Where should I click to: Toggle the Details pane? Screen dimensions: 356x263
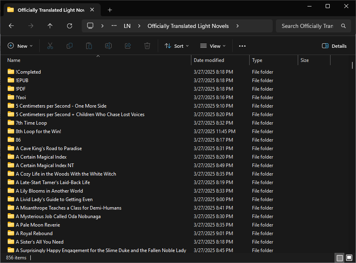click(x=334, y=46)
